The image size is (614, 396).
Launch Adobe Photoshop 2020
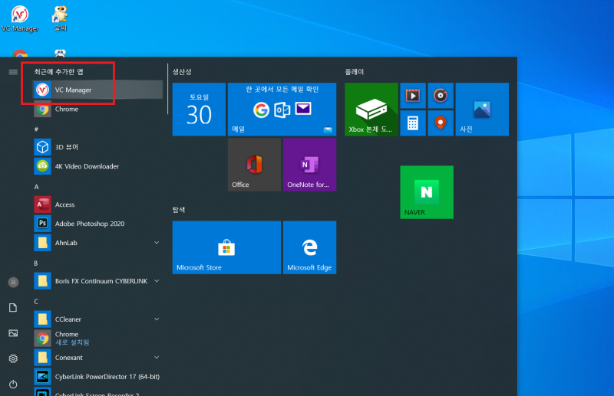coord(98,224)
